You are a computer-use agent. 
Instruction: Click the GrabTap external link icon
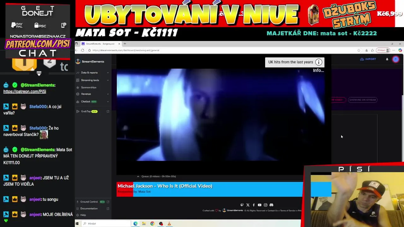click(x=108, y=111)
